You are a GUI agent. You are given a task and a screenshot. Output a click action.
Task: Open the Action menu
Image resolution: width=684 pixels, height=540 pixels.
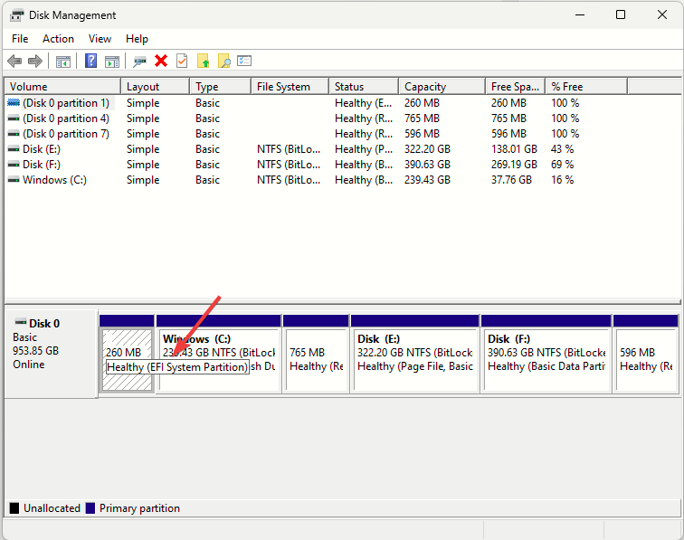[x=58, y=39]
